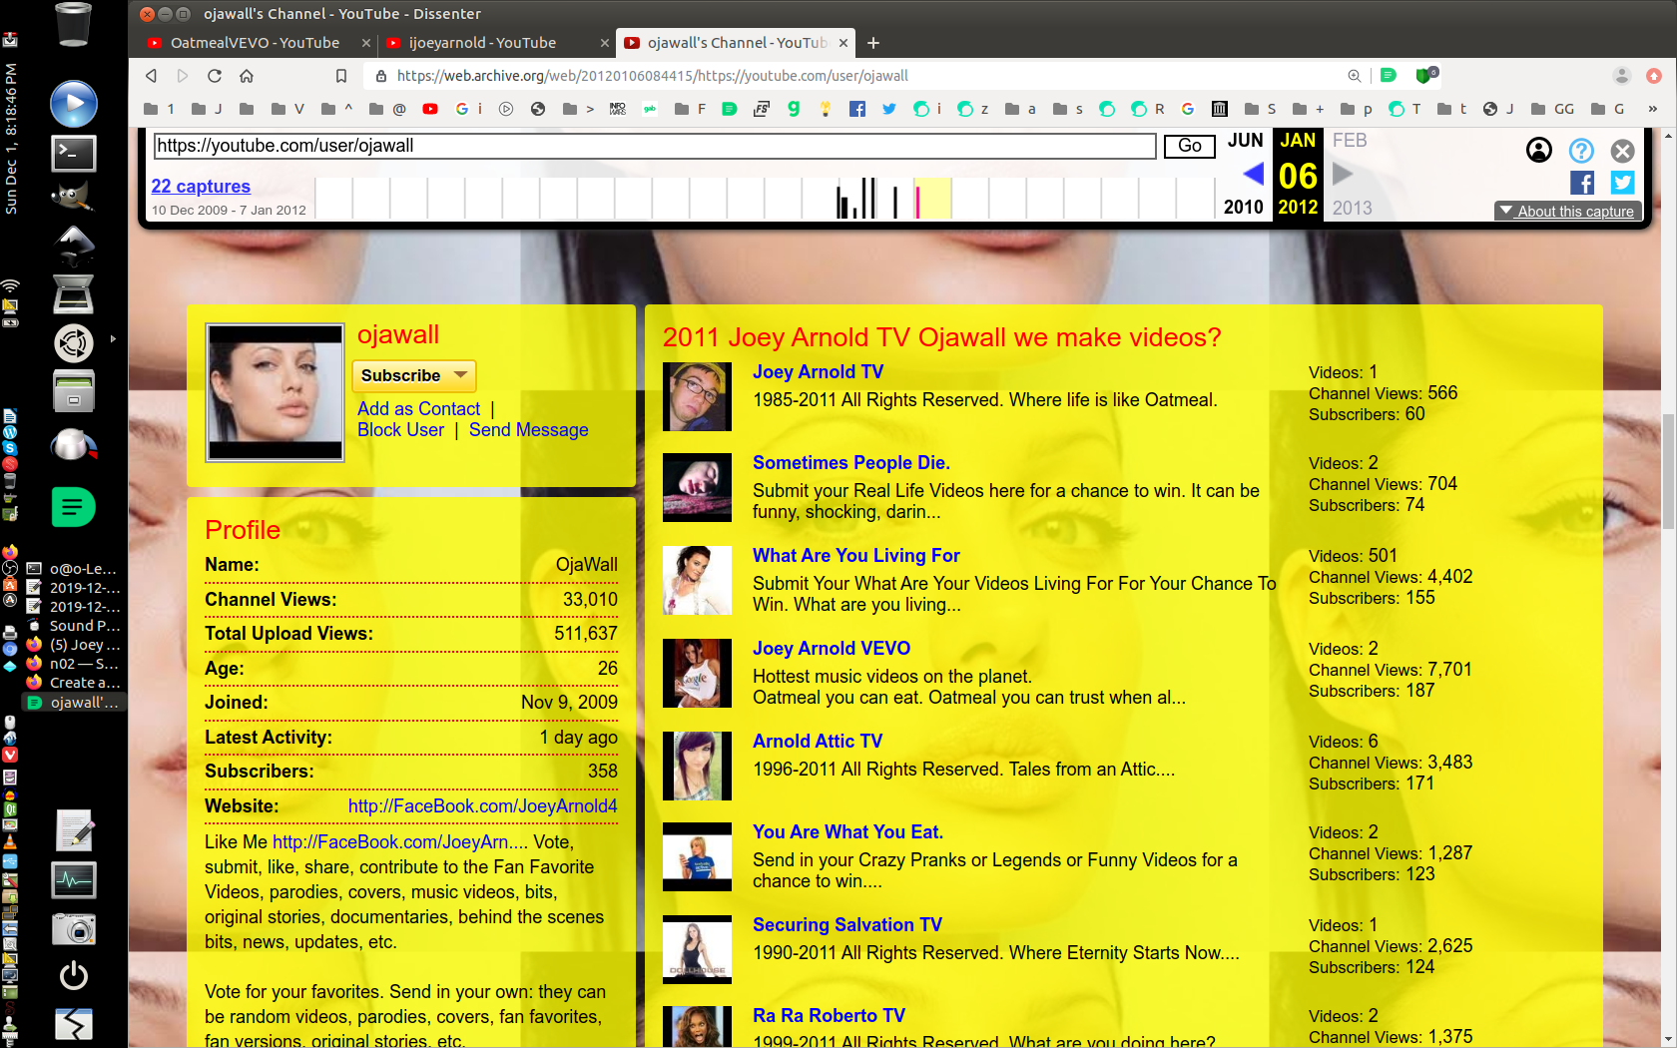The height and width of the screenshot is (1048, 1677).
Task: Share capture on Twitter from Wayback toolbar
Action: coord(1623,183)
